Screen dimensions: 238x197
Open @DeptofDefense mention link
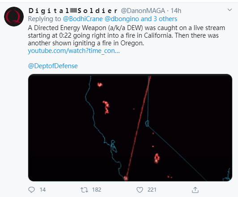53,66
